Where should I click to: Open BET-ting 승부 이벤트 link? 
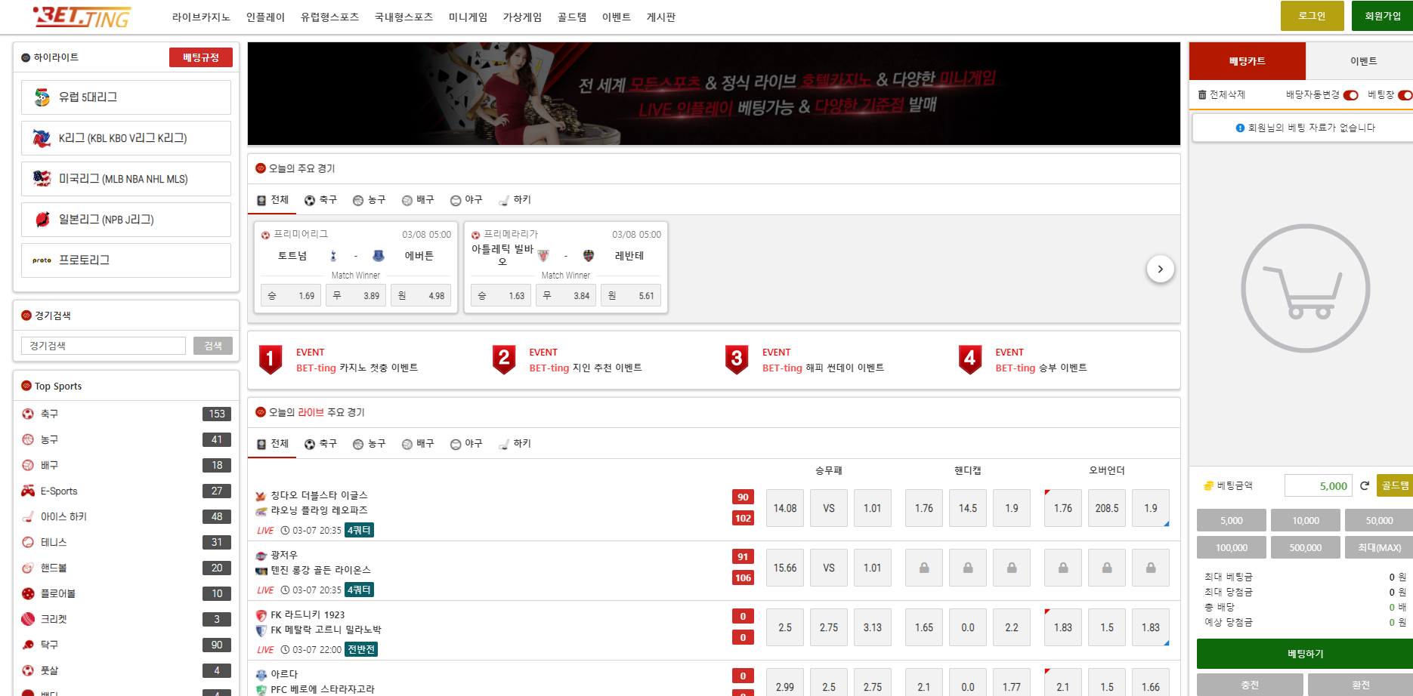(1041, 368)
